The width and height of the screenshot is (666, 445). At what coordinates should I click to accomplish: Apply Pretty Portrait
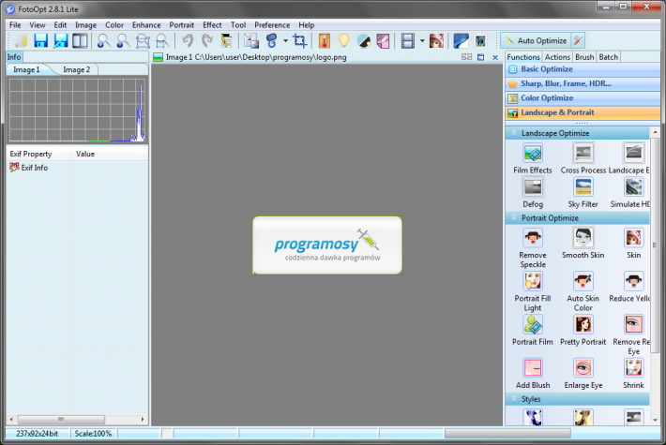click(583, 331)
